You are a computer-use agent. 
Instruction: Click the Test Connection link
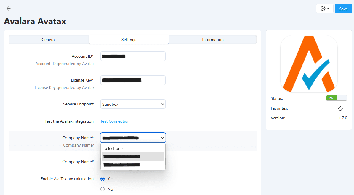115,121
